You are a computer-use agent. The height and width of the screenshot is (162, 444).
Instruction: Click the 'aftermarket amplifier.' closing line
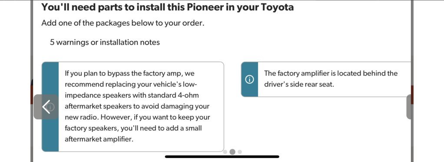coord(99,139)
